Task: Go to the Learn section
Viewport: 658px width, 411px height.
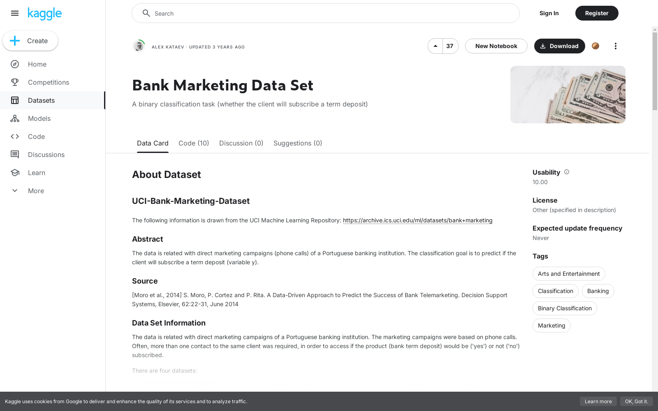Action: (x=37, y=173)
